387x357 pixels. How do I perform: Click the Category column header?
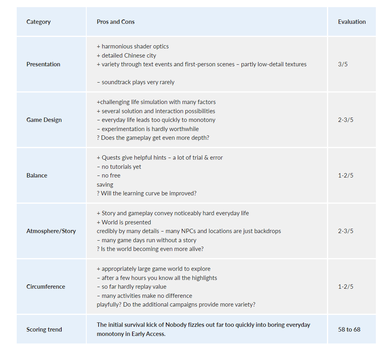tap(39, 22)
